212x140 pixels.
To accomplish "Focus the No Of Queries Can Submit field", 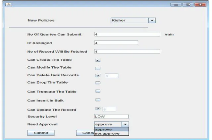I will point(127,34).
